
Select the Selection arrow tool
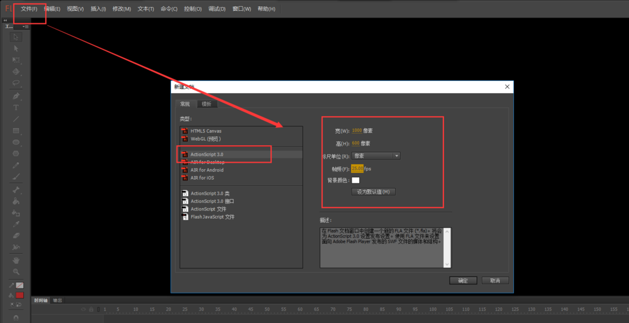pyautogui.click(x=16, y=37)
